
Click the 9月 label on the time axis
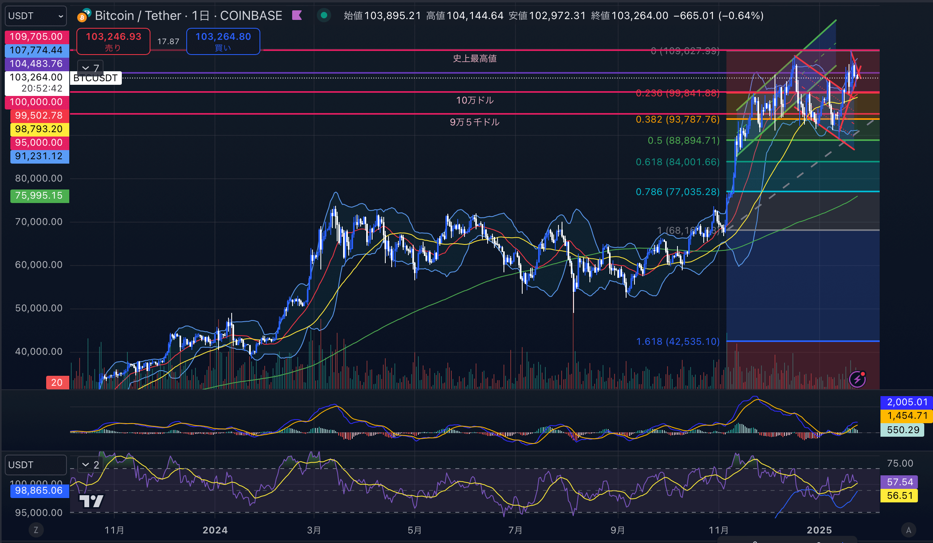point(618,530)
